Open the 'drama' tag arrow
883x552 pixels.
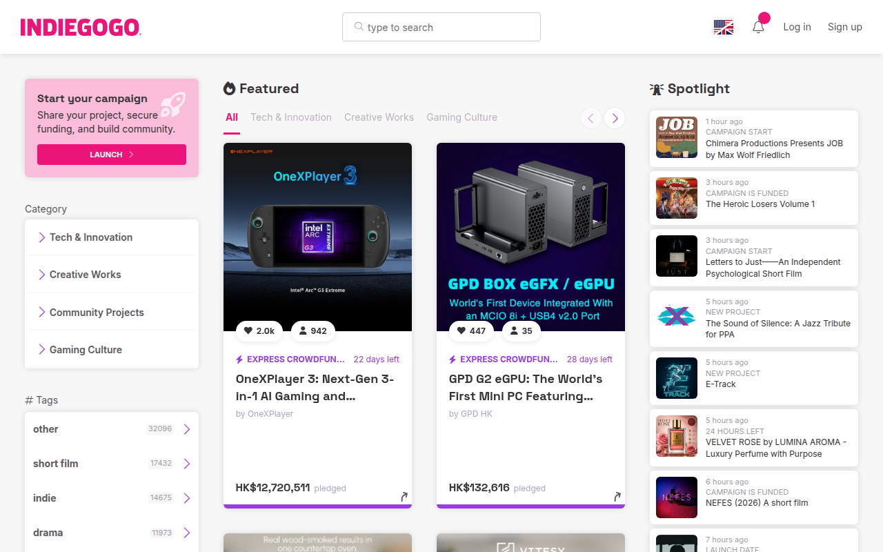[x=186, y=533]
